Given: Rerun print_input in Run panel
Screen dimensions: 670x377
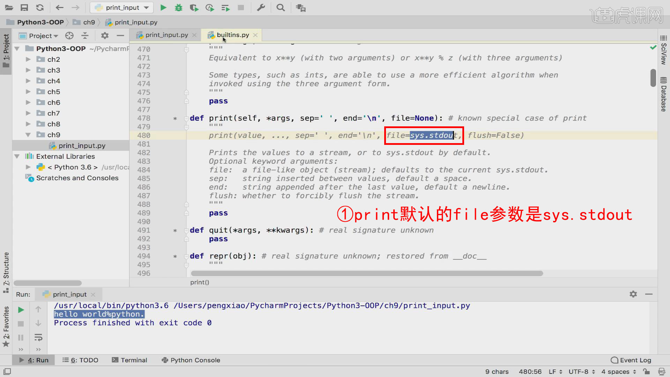Looking at the screenshot, I should coord(21,310).
